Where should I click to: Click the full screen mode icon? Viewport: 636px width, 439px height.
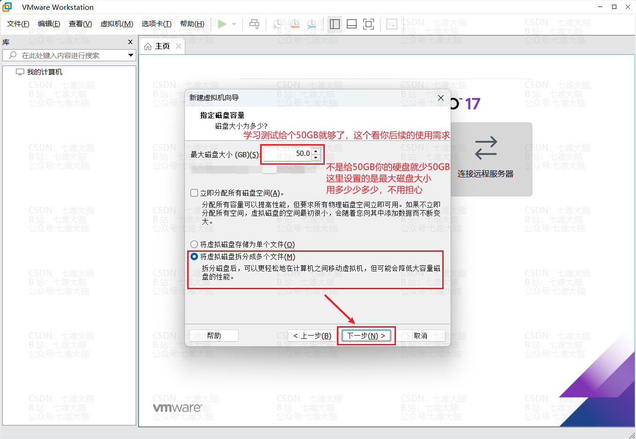coord(369,24)
